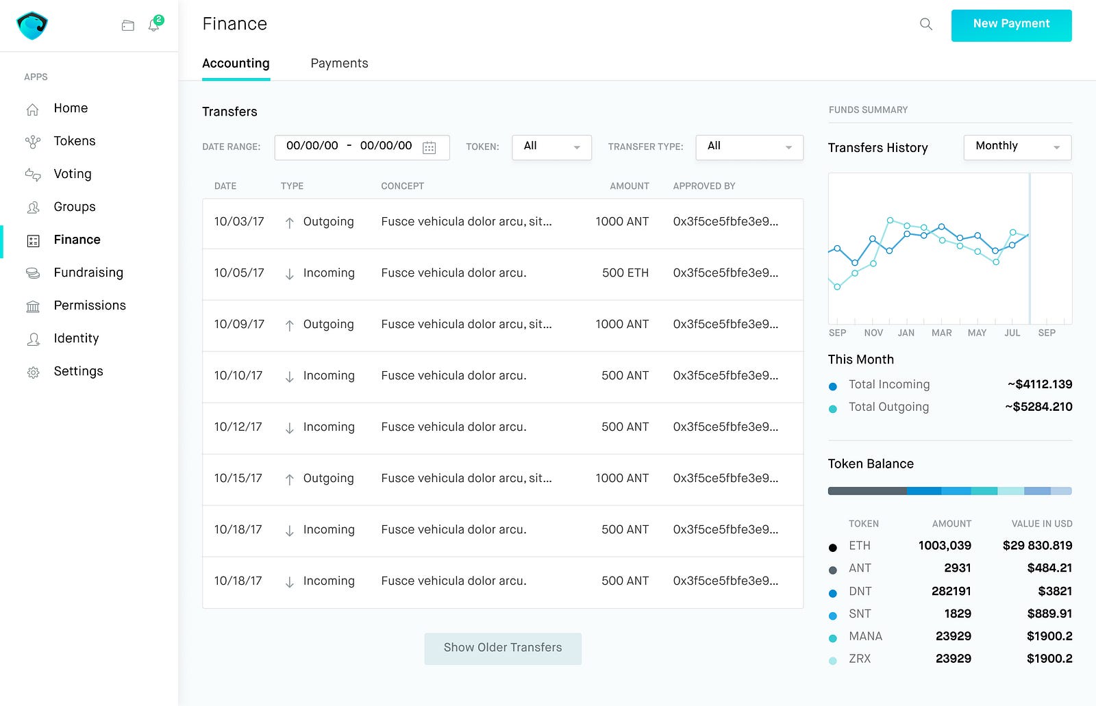Image resolution: width=1096 pixels, height=706 pixels.
Task: Click the Voting sidebar icon
Action: tap(33, 175)
